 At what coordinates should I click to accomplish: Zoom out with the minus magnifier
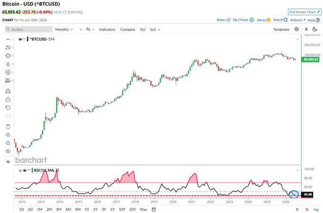click(8, 143)
